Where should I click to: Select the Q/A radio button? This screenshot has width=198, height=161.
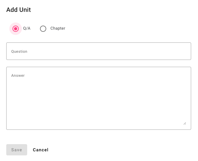click(x=16, y=29)
